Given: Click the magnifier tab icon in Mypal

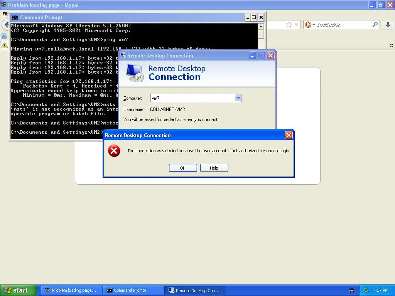Looking at the screenshot, I should (4, 36).
